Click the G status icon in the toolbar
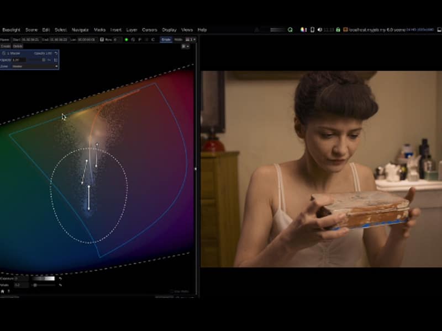The height and width of the screenshot is (331, 442). [133, 39]
